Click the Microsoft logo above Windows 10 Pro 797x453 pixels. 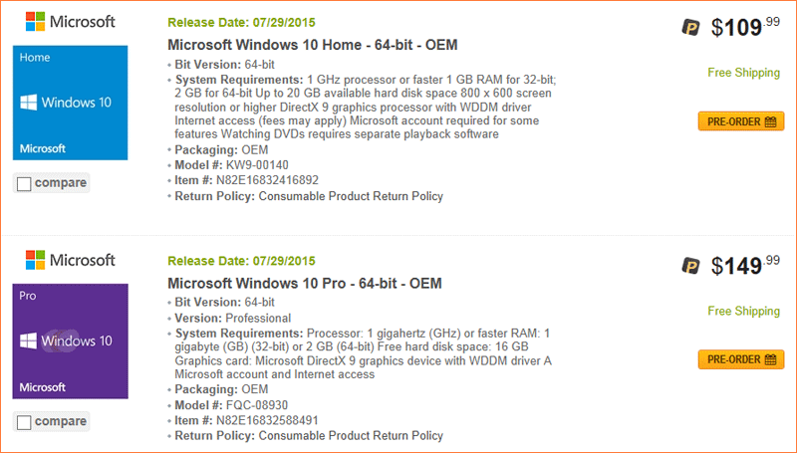click(70, 260)
